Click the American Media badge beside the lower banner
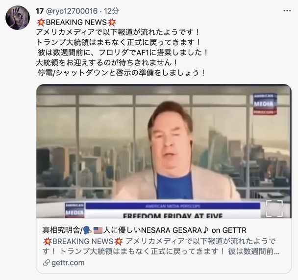 (x=74, y=210)
